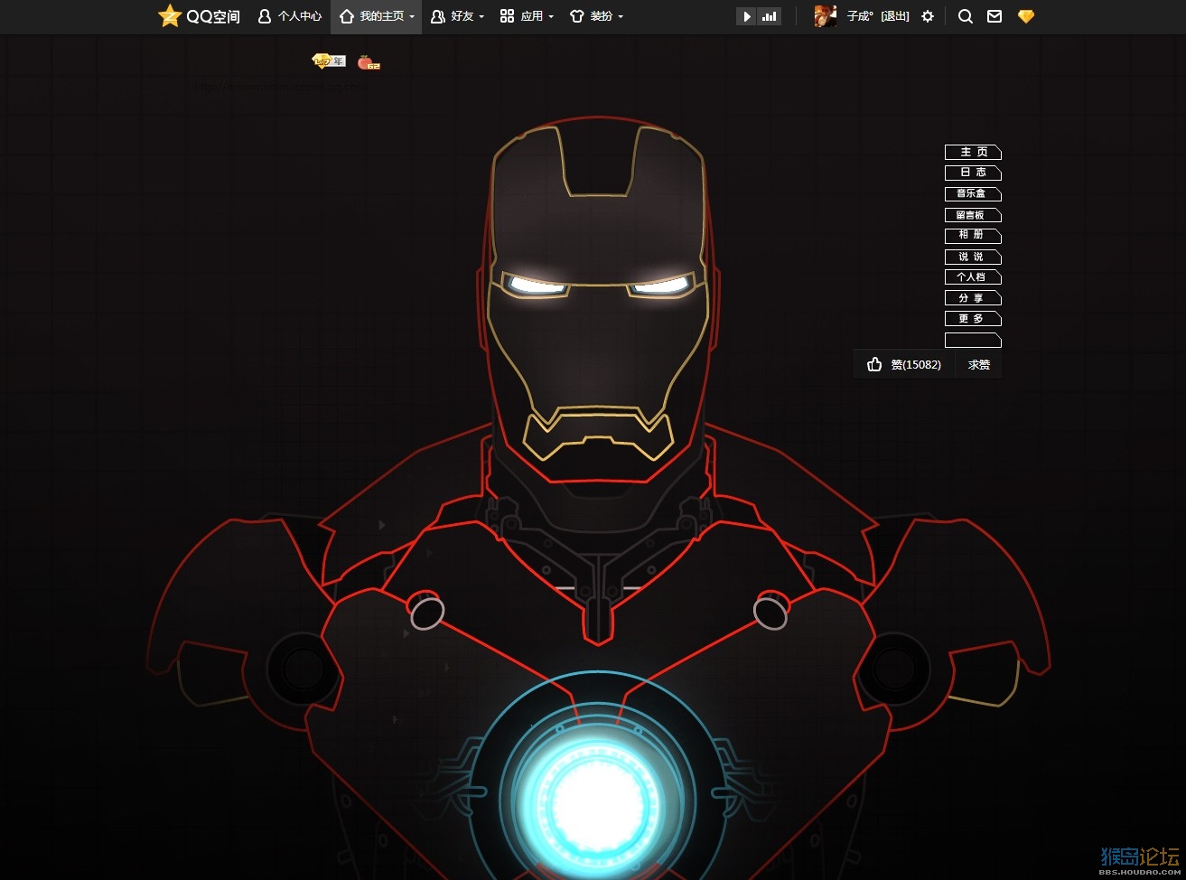Click the peach level 62 badge
Viewport: 1186px width, 880px height.
(x=369, y=62)
